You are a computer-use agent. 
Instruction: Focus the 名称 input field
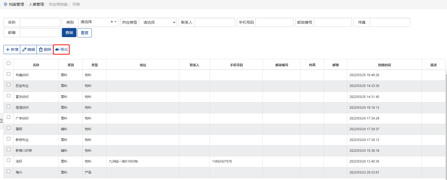click(40, 22)
